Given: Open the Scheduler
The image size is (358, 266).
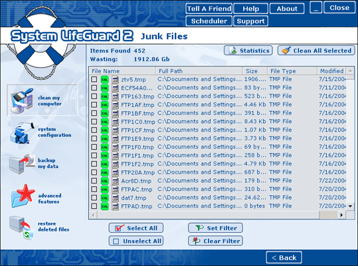Looking at the screenshot, I should coord(209,21).
